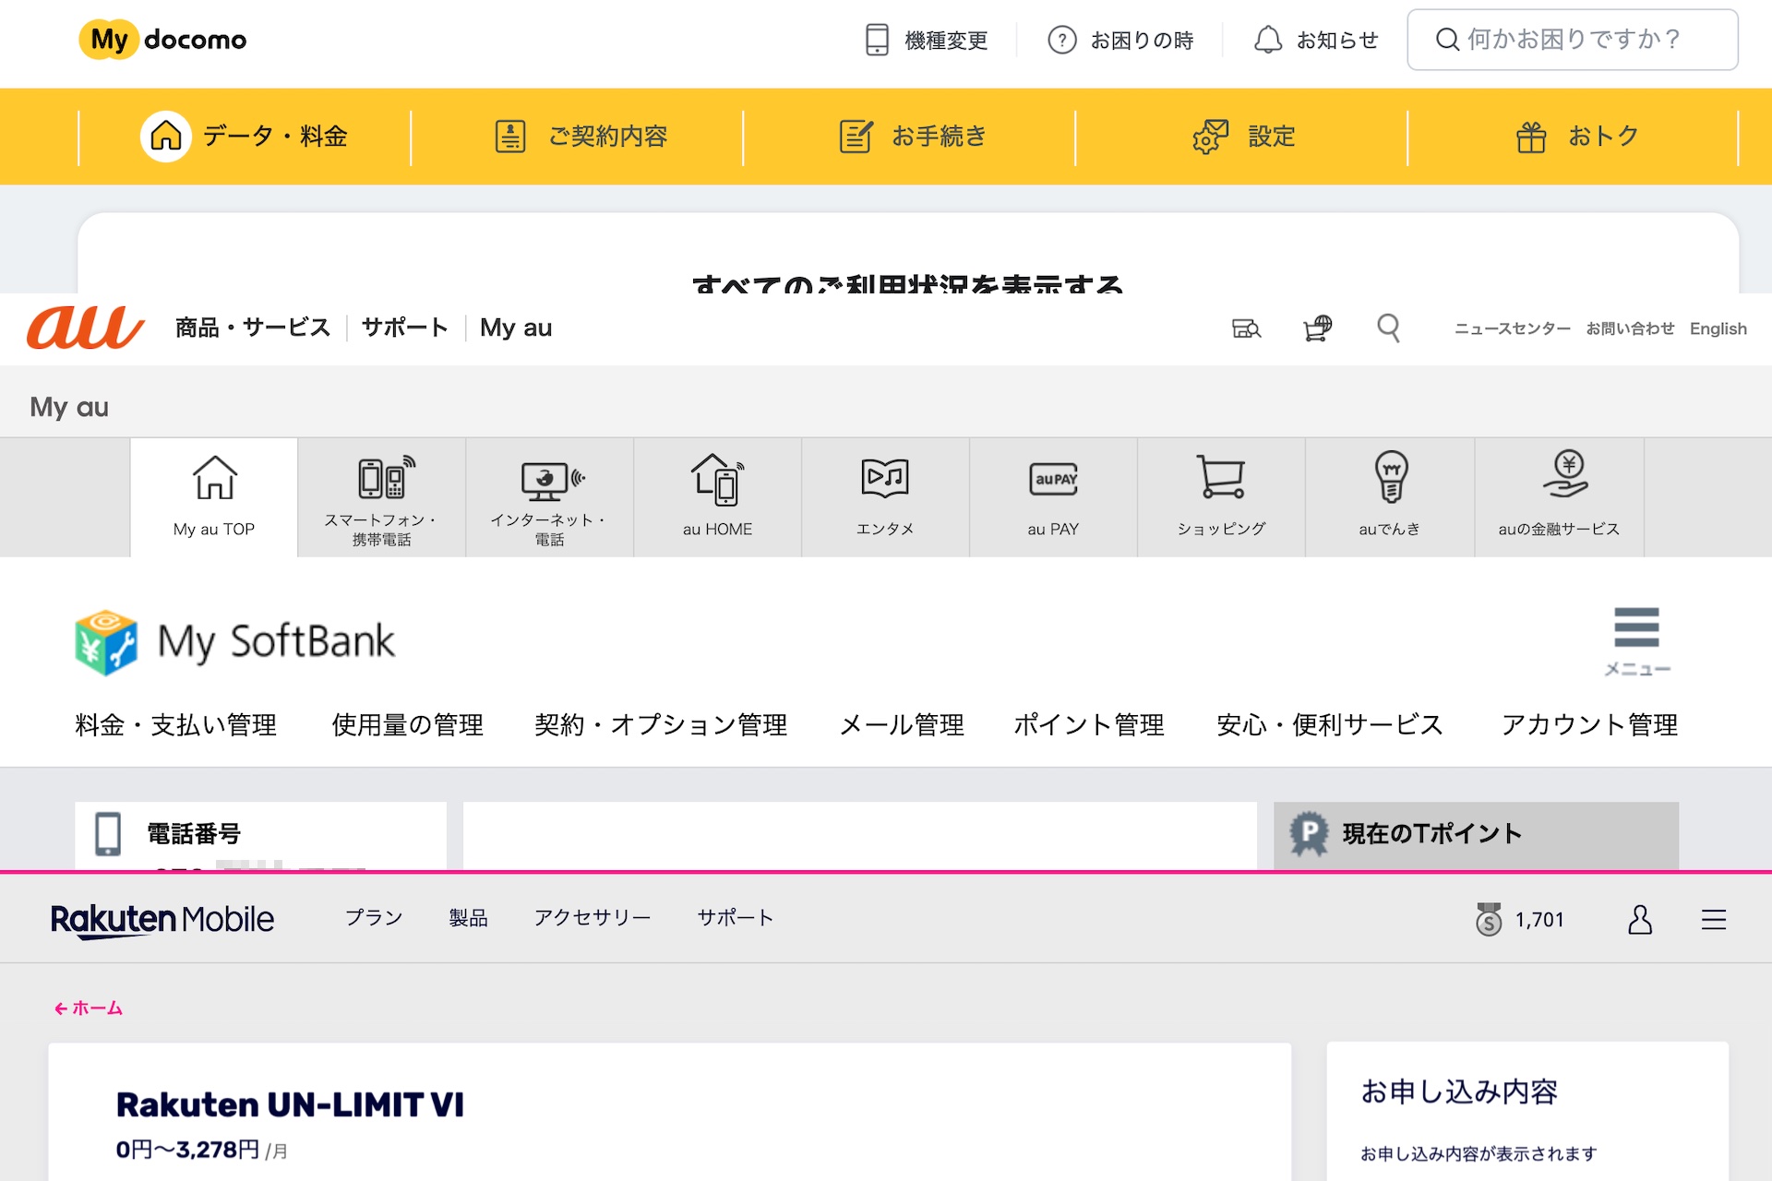Expand the My SoftBank メニュー hamburger

click(1636, 641)
